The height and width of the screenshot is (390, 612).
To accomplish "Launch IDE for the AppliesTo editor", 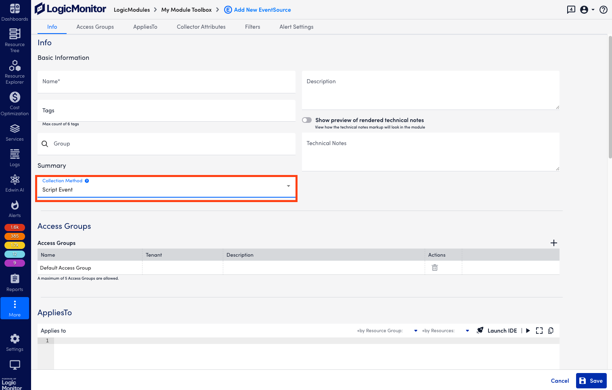I will [502, 330].
